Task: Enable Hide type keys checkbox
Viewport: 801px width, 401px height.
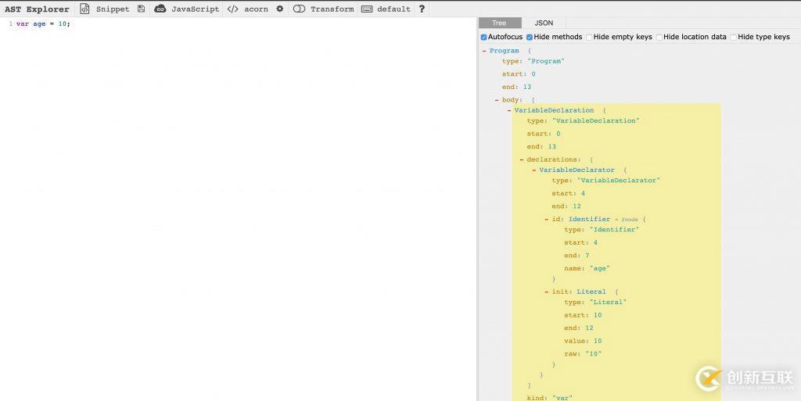Action: (x=734, y=38)
